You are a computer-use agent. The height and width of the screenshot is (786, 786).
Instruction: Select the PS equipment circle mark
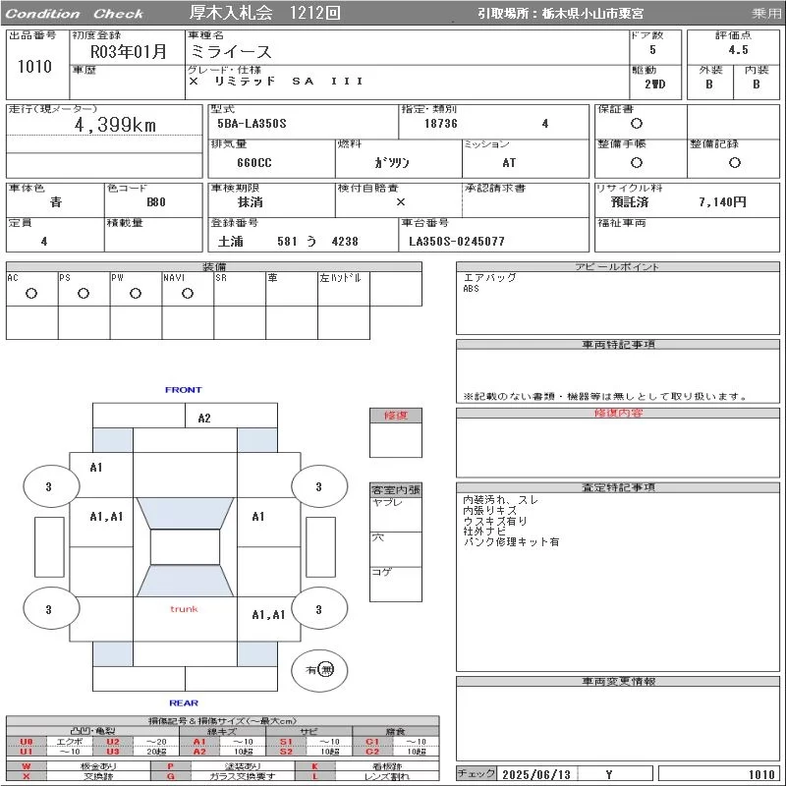[84, 293]
